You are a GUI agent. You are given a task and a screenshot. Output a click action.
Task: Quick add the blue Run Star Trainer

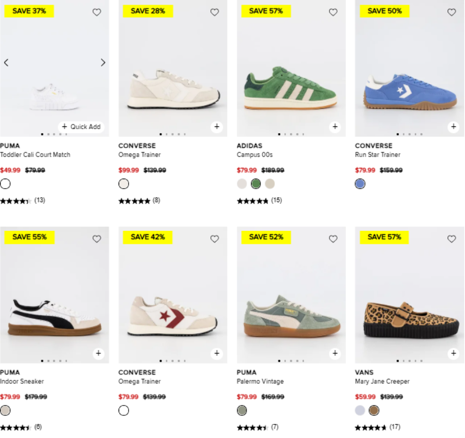point(453,127)
